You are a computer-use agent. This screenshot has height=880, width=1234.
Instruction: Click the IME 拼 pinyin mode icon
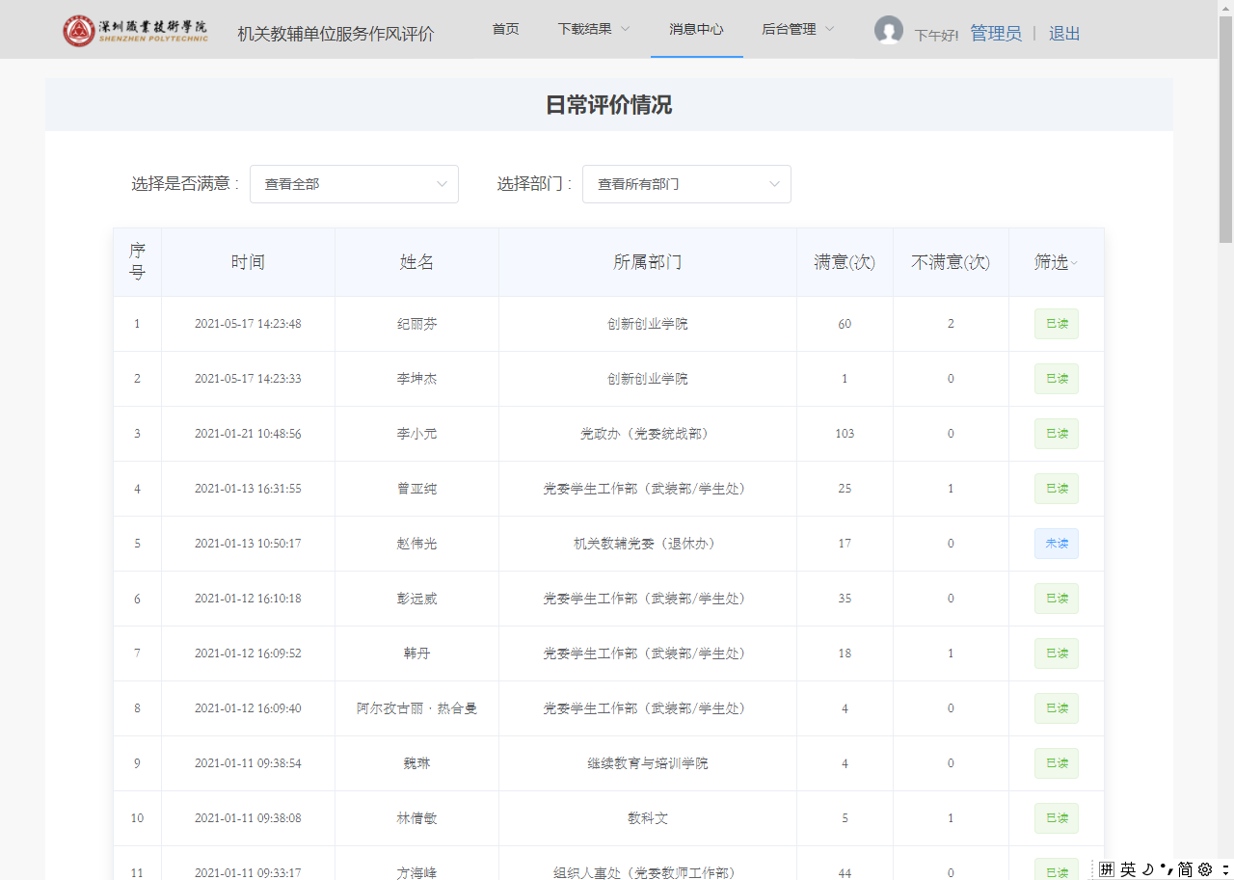pyautogui.click(x=1107, y=869)
